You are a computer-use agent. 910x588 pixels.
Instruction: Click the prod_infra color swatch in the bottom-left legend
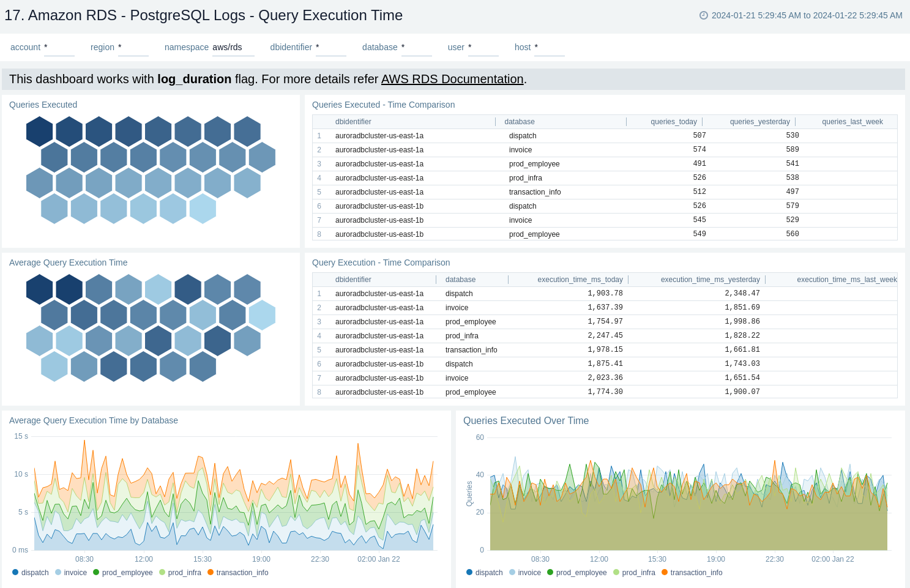pos(162,573)
